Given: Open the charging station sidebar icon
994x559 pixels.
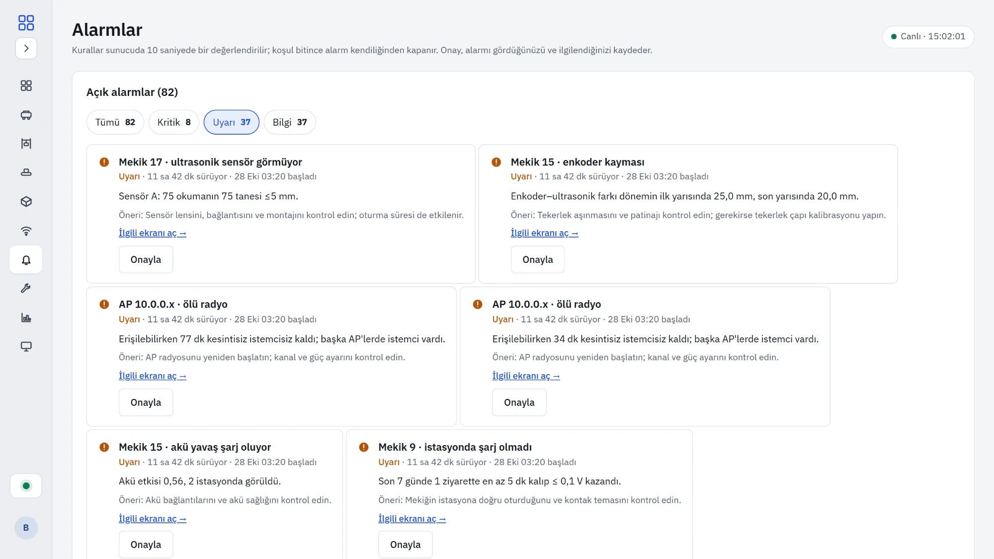Looking at the screenshot, I should [x=26, y=172].
